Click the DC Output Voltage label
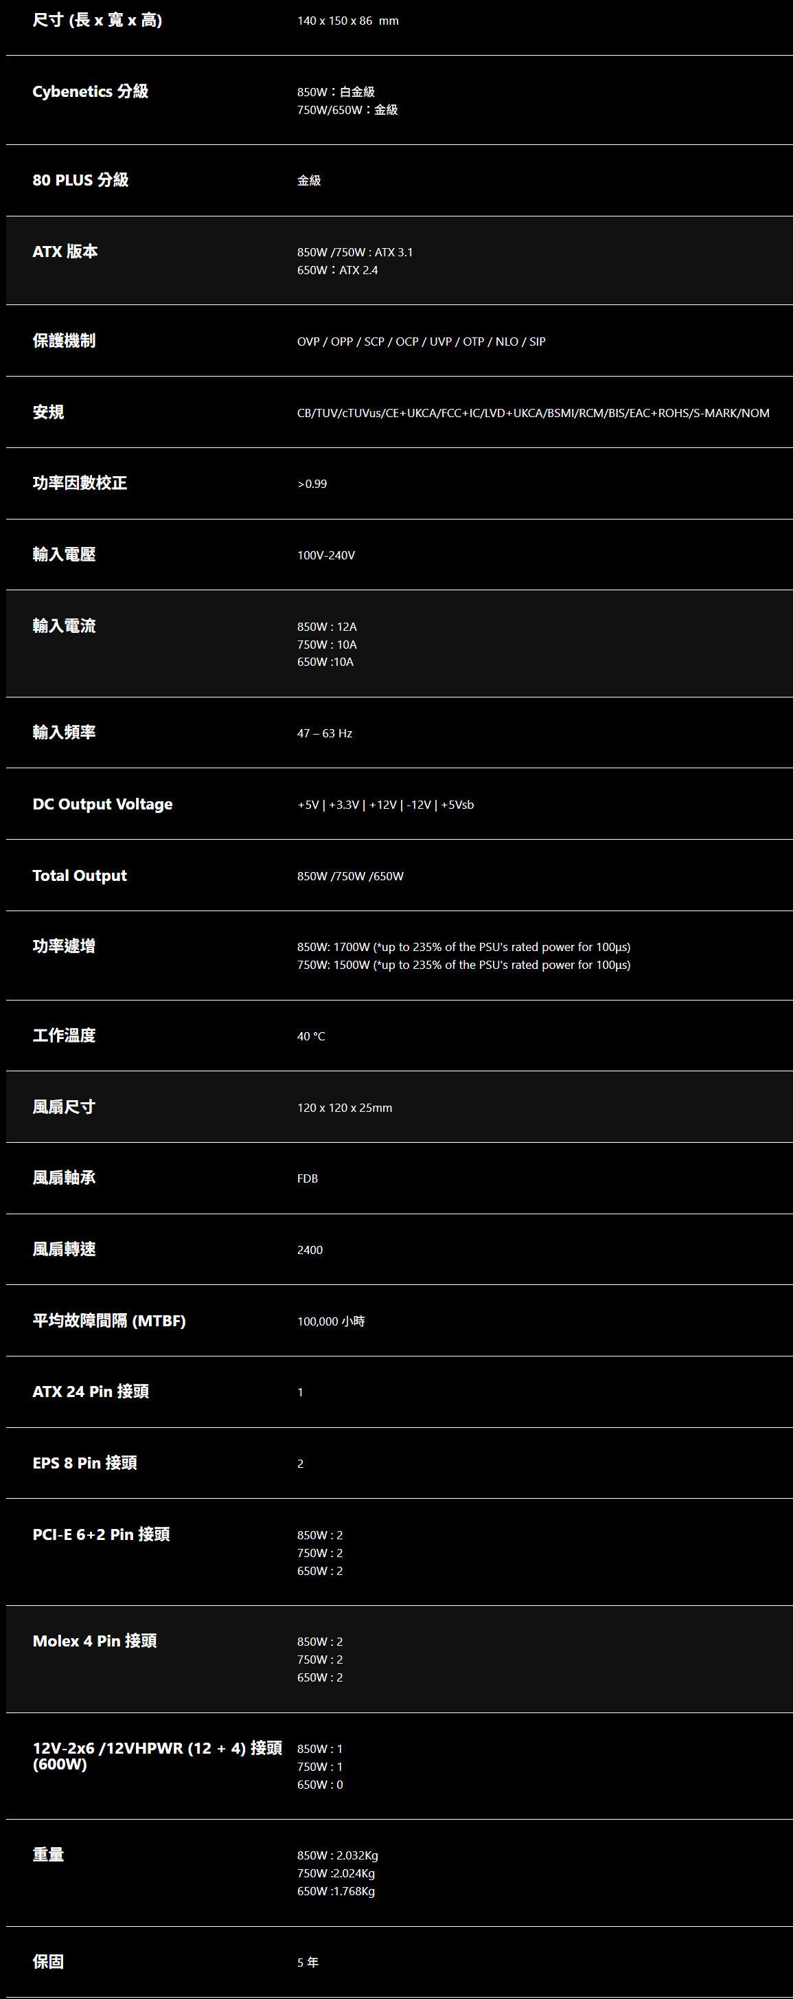The image size is (793, 1999). (x=102, y=804)
